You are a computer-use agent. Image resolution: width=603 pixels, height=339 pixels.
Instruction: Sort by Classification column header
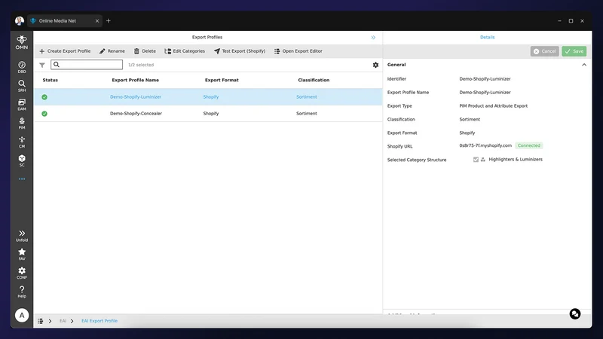pos(314,80)
